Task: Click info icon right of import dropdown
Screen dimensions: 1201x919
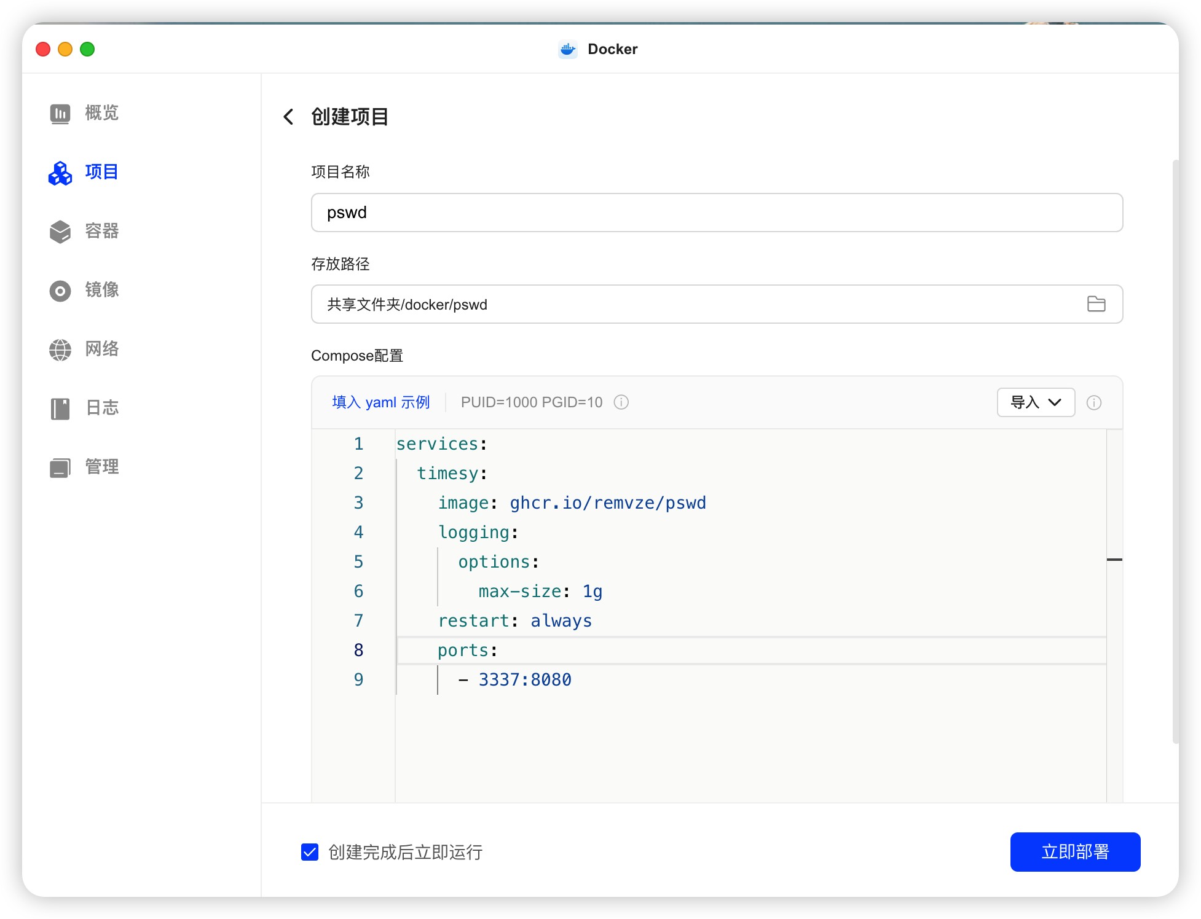Action: coord(1094,402)
